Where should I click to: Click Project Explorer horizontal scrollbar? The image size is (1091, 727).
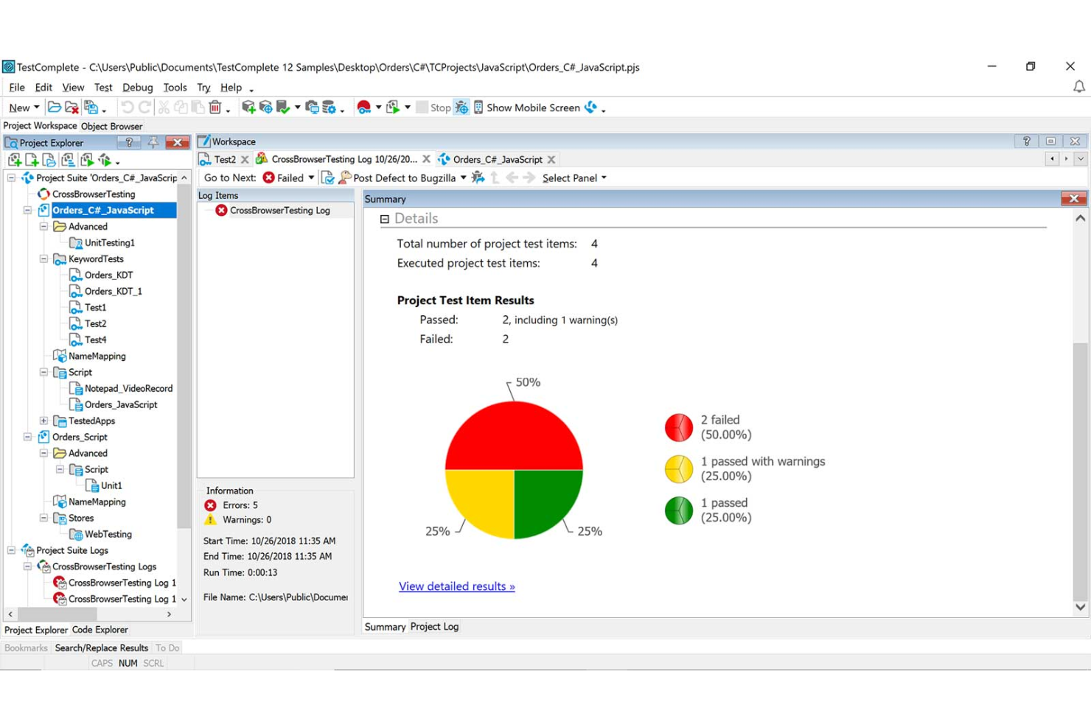point(57,614)
